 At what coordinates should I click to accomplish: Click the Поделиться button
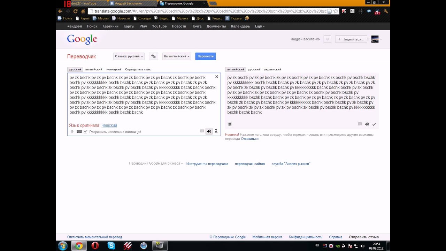(x=352, y=39)
